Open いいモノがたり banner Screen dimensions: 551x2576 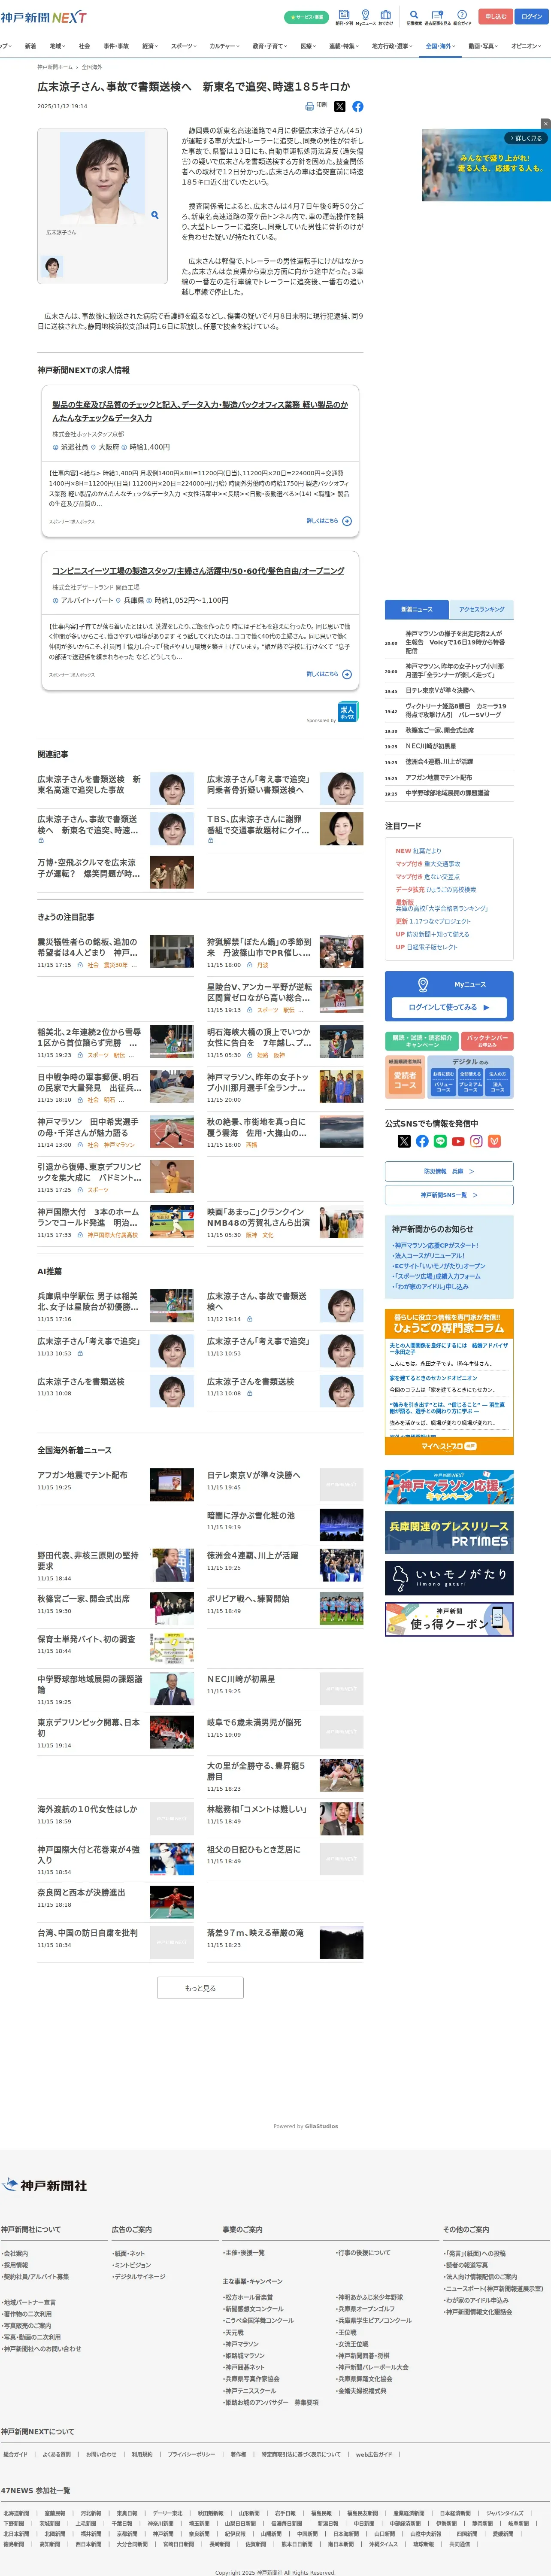(x=449, y=1578)
